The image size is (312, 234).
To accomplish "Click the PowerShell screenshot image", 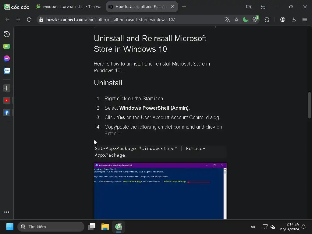I will (x=160, y=191).
